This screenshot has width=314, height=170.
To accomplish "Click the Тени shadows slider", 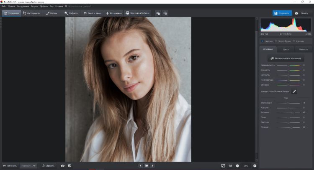I will point(288,118).
